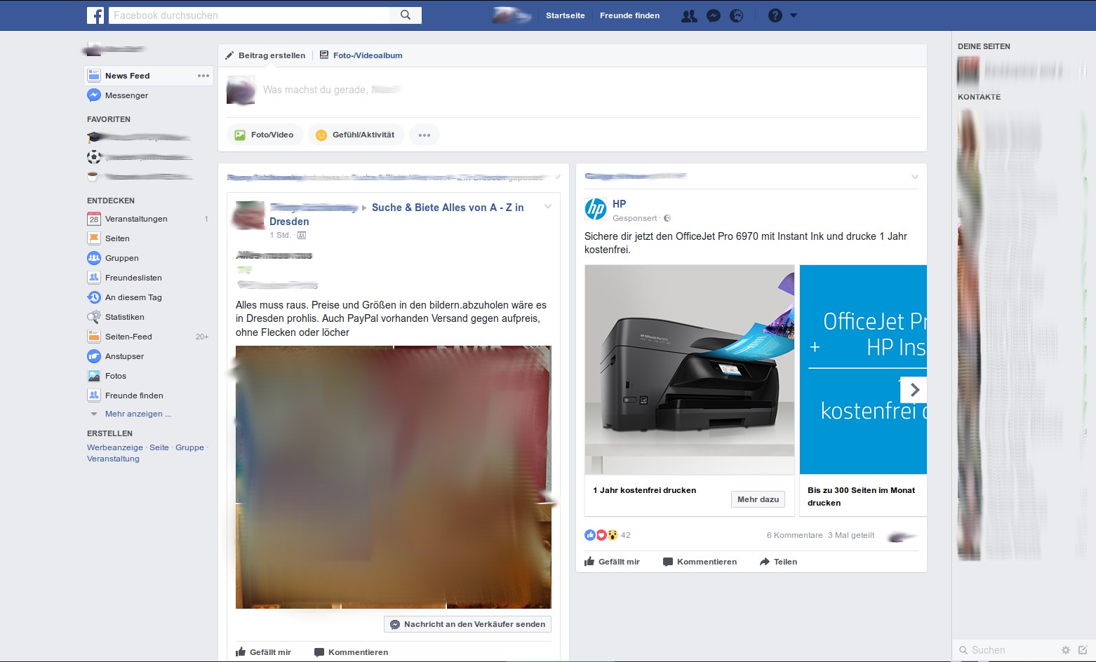Open HP printer ad image

(x=690, y=370)
